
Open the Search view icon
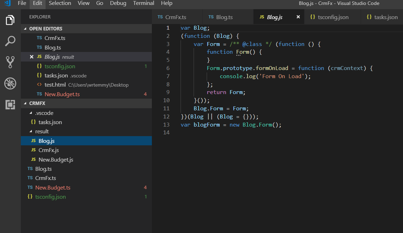pos(10,41)
